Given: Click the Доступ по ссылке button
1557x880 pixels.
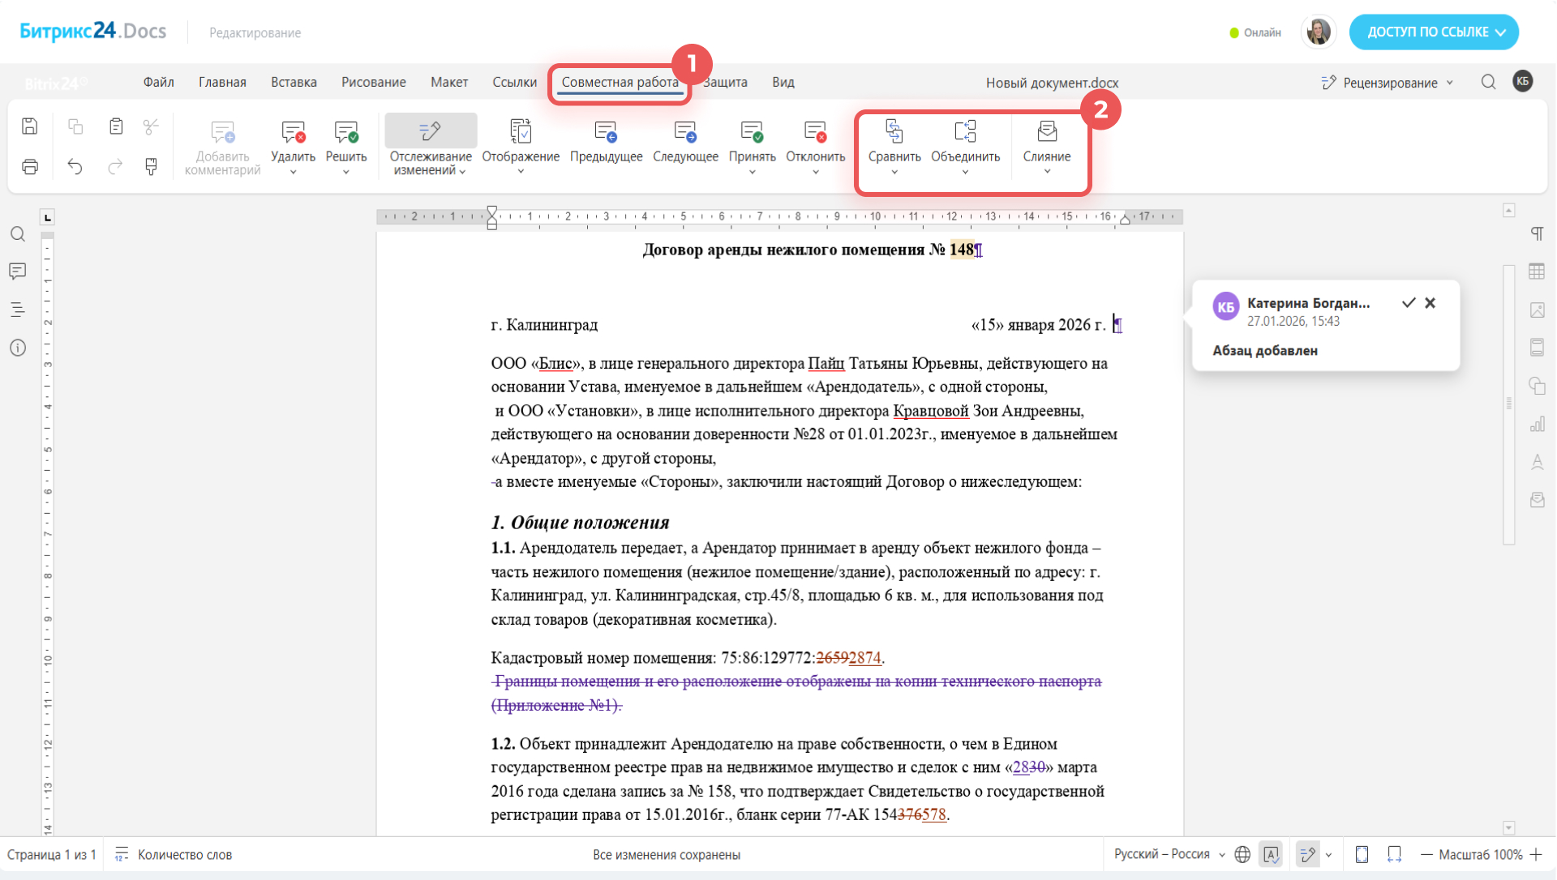Looking at the screenshot, I should point(1433,32).
